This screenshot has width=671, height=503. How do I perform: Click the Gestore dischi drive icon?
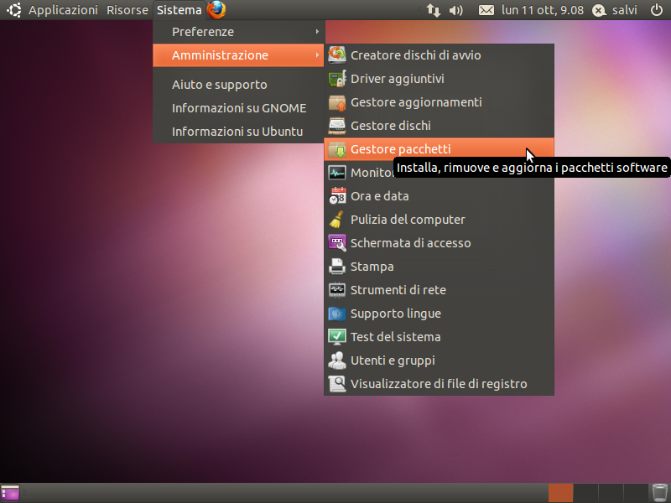click(x=337, y=126)
